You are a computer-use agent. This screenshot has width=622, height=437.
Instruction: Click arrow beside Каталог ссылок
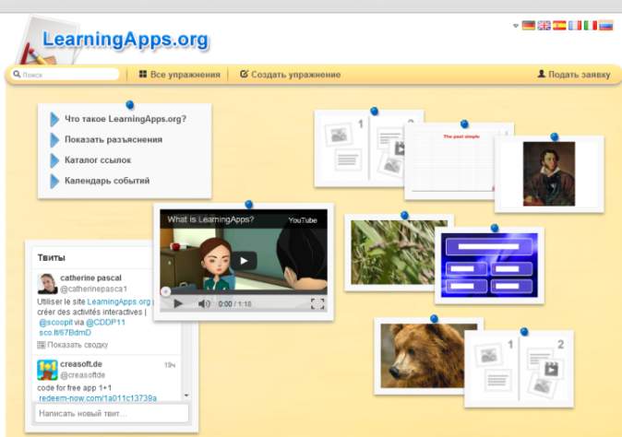tap(54, 160)
